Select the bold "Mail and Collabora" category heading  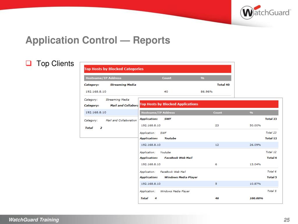(x=124, y=106)
